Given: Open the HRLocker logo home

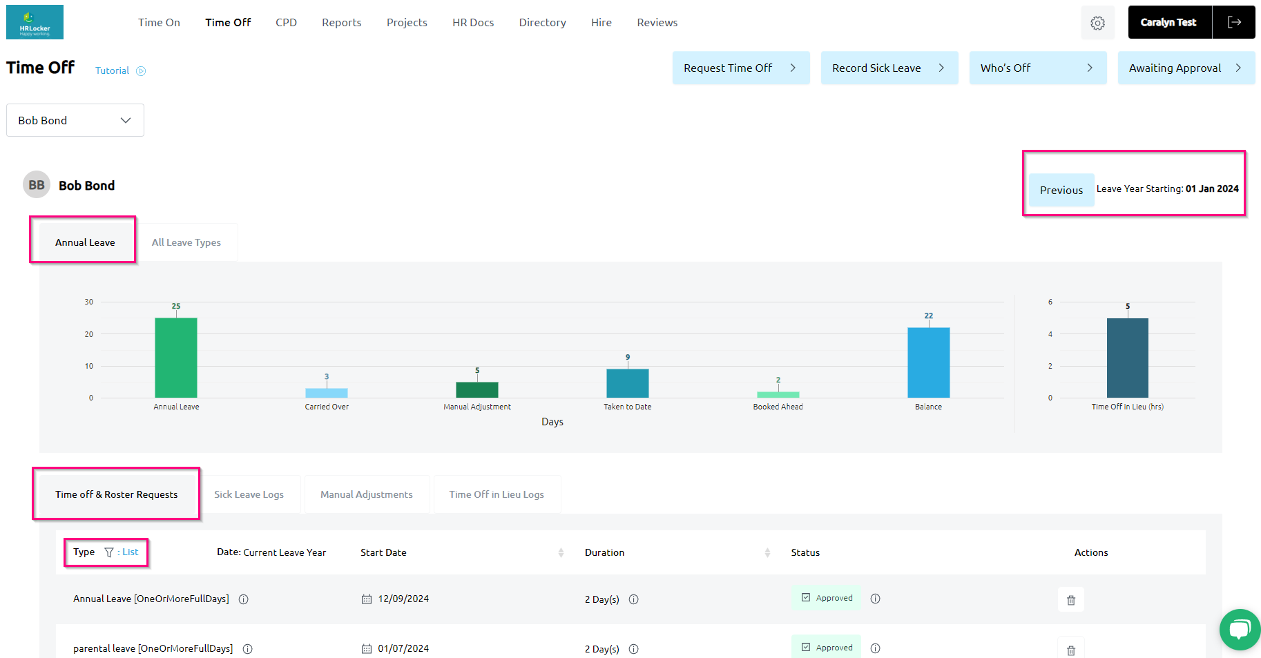Looking at the screenshot, I should tap(35, 22).
